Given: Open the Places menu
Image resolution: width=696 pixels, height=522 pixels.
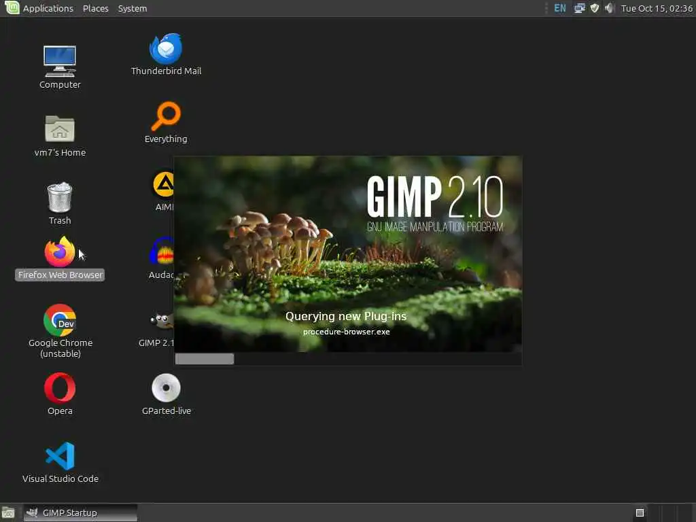Looking at the screenshot, I should (x=95, y=8).
